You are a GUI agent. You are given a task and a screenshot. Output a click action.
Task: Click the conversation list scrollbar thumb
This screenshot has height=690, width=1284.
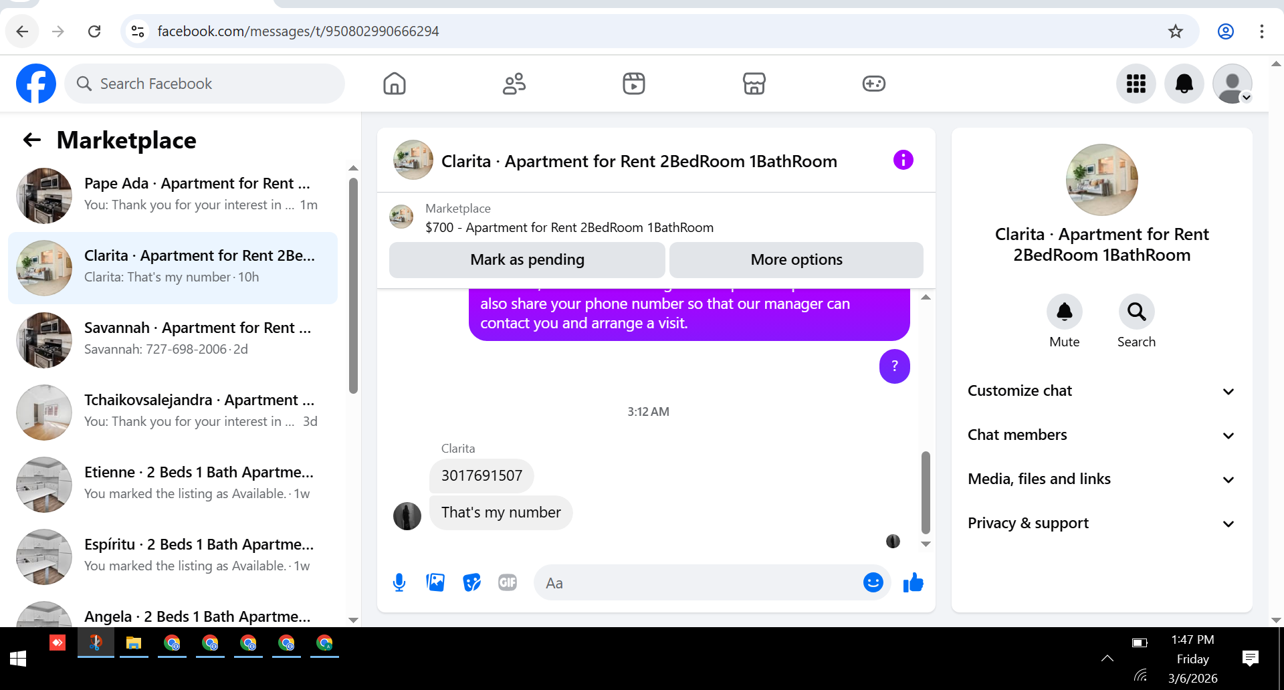pyautogui.click(x=353, y=285)
